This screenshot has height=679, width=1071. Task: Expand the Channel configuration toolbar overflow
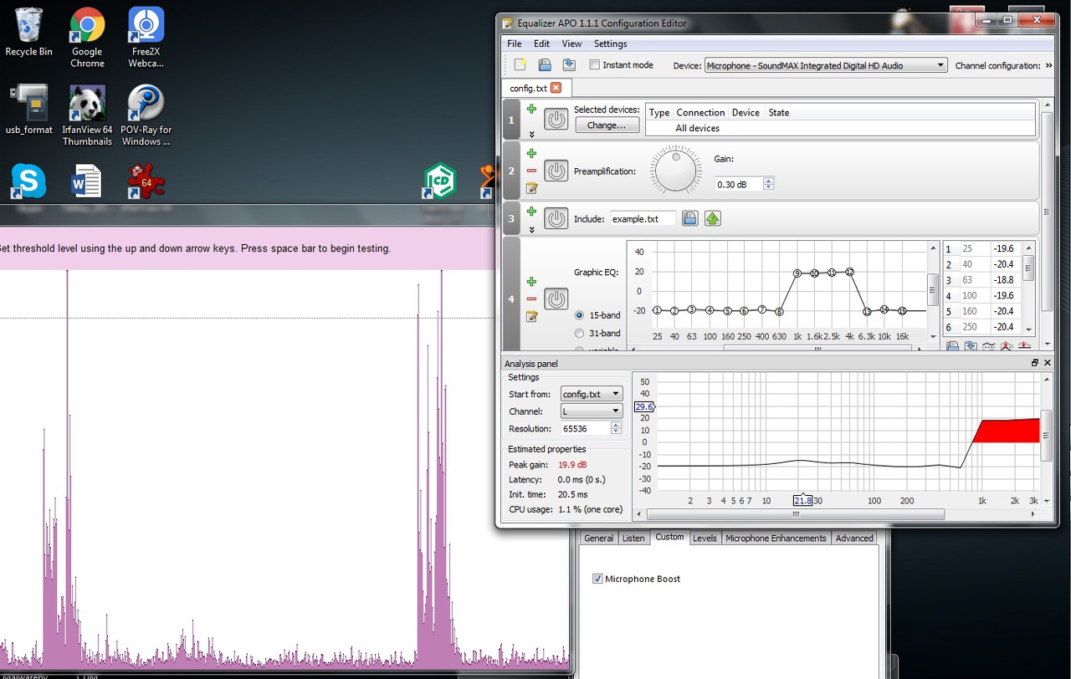1049,65
